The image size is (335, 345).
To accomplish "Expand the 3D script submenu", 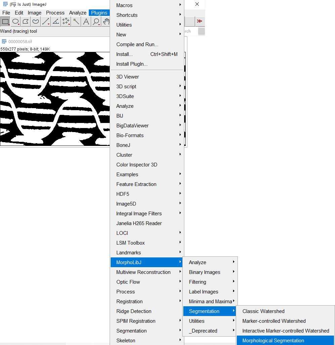I will coord(147,87).
